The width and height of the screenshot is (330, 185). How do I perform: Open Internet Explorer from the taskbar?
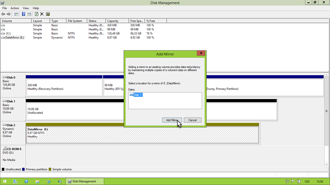(48, 181)
